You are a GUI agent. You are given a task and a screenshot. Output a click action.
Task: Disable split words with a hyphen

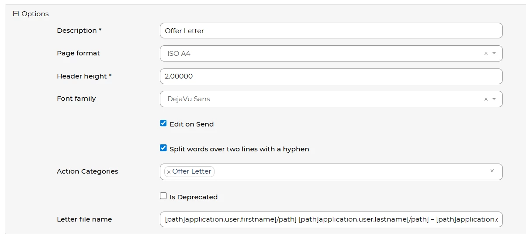click(x=163, y=148)
